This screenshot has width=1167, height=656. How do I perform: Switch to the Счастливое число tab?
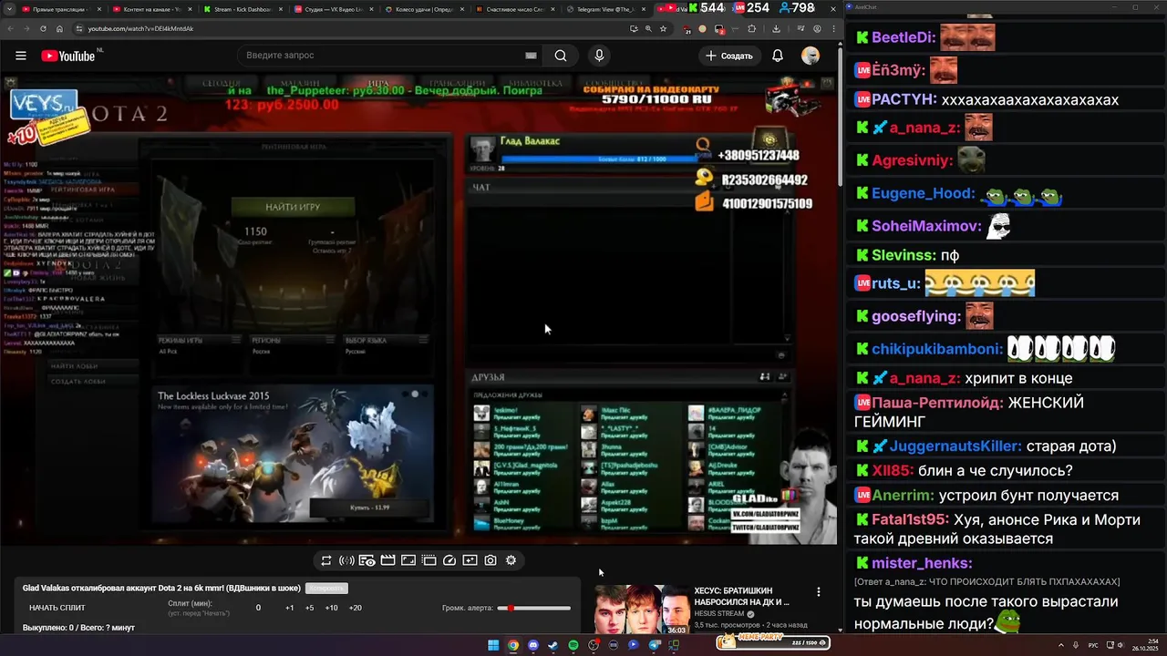point(517,8)
